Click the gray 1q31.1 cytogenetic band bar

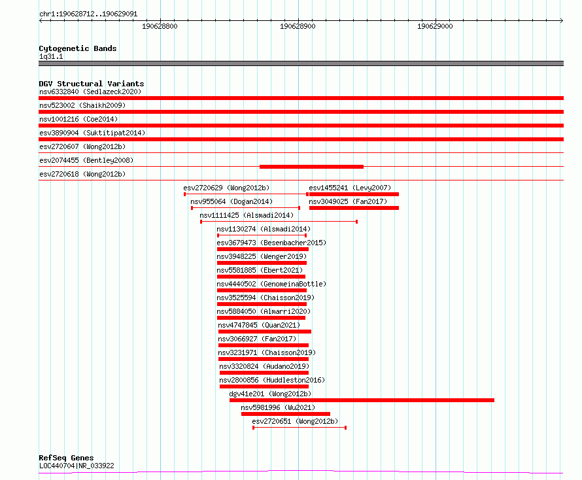tap(301, 63)
